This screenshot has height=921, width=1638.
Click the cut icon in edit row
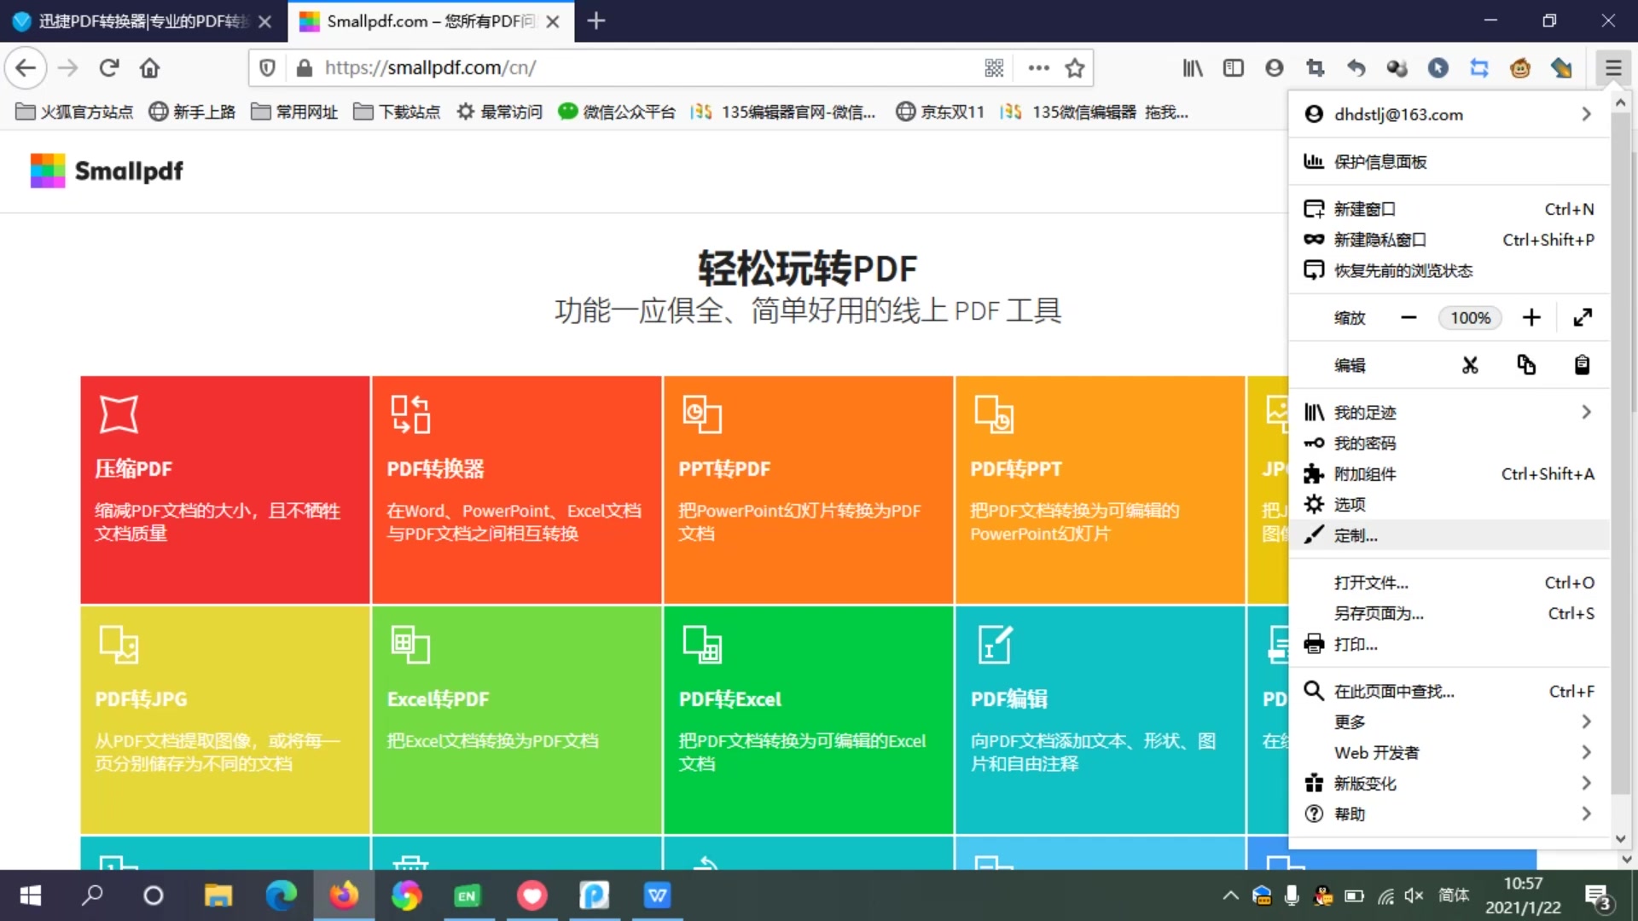(x=1469, y=365)
